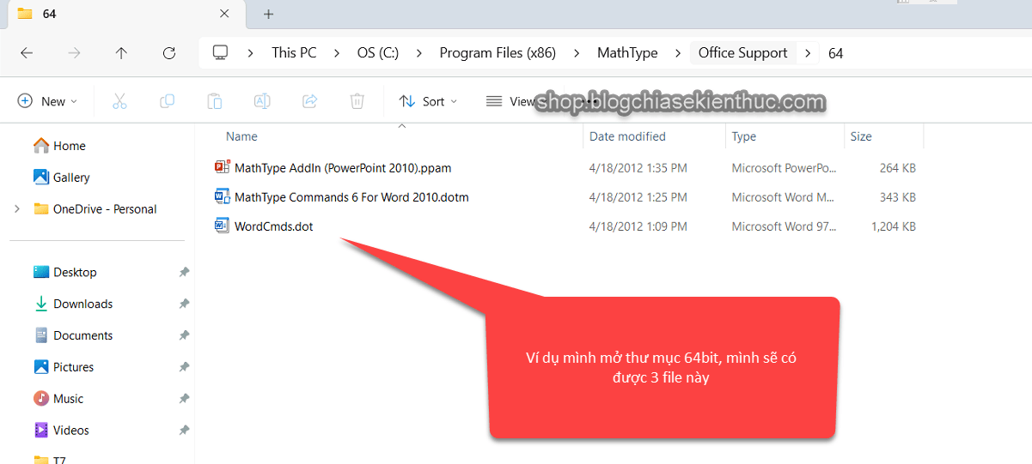Viewport: 1032px width, 464px height.
Task: Click the 1,204 KB size value
Action: (x=893, y=226)
